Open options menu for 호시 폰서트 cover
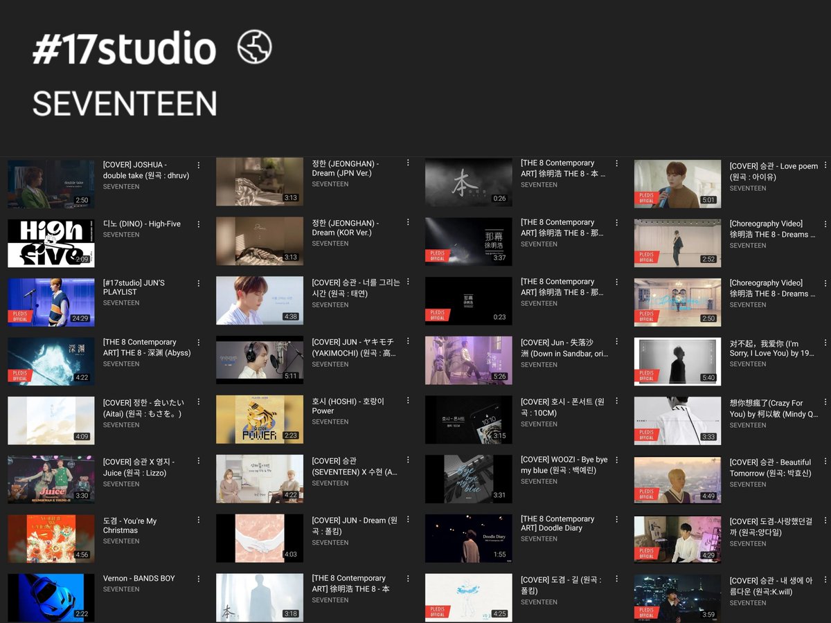The width and height of the screenshot is (831, 623). point(616,401)
